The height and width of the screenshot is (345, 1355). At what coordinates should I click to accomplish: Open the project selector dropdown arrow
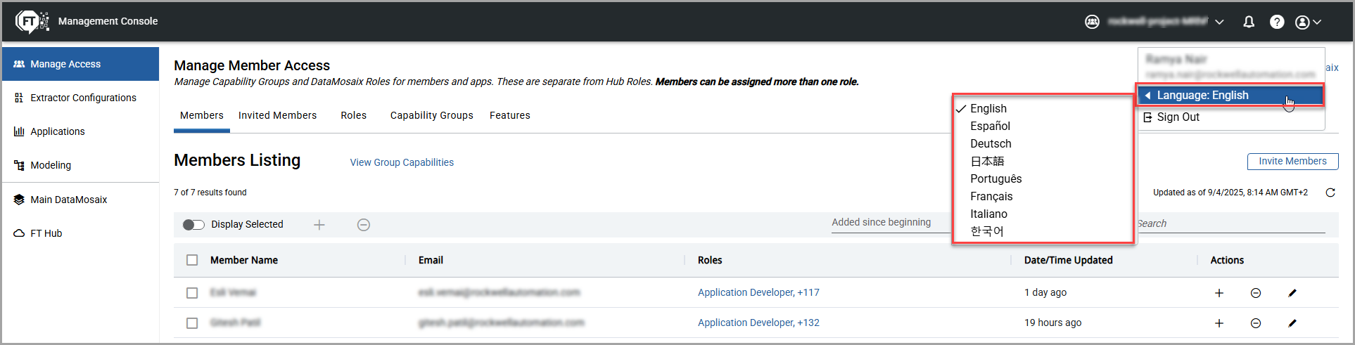point(1219,22)
